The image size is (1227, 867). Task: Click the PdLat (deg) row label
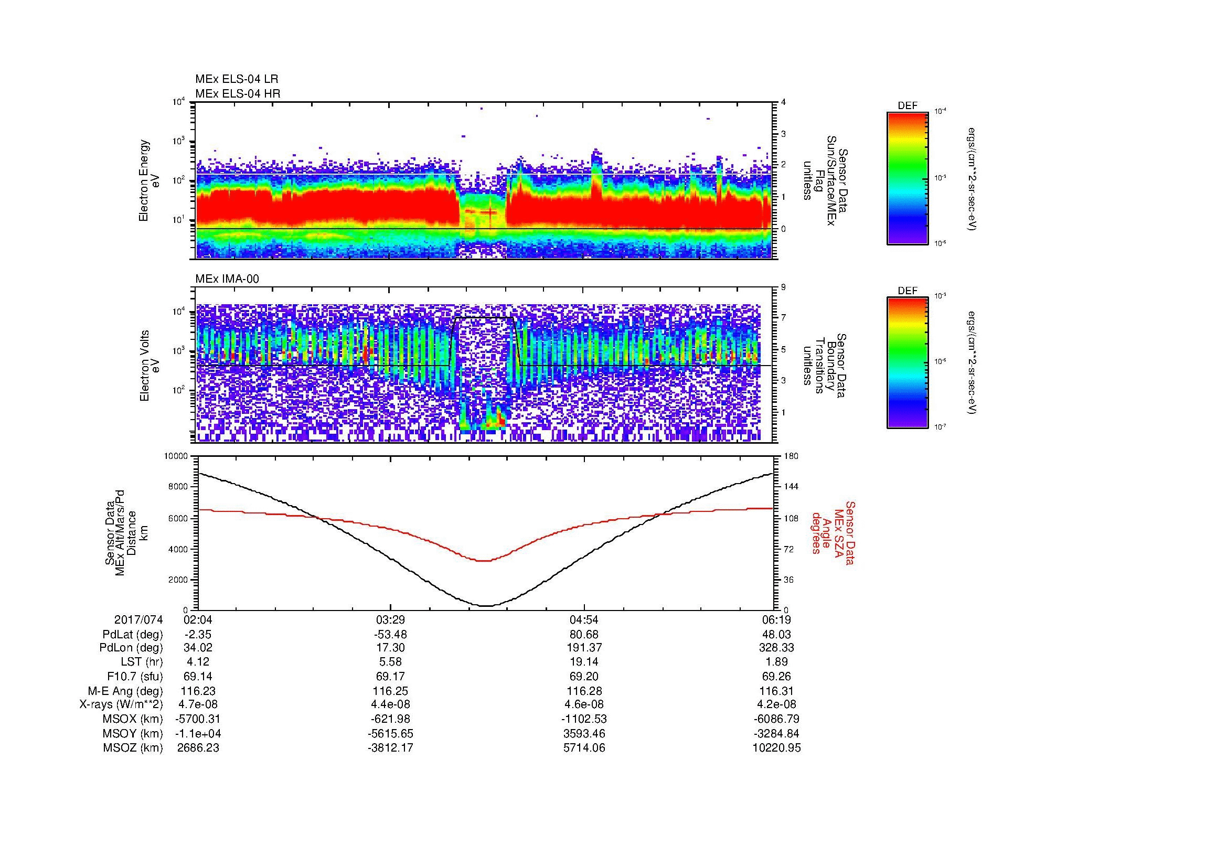click(133, 635)
